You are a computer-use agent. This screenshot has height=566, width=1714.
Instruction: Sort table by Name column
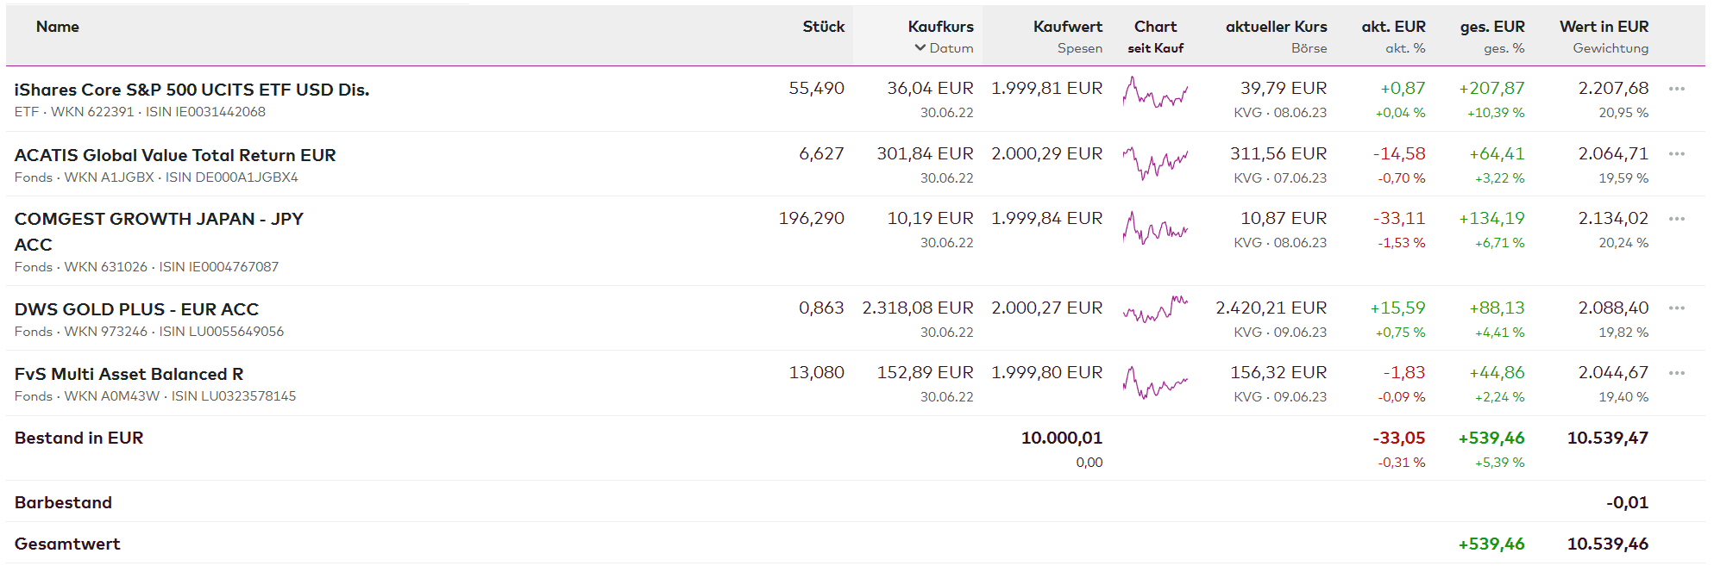coord(58,27)
